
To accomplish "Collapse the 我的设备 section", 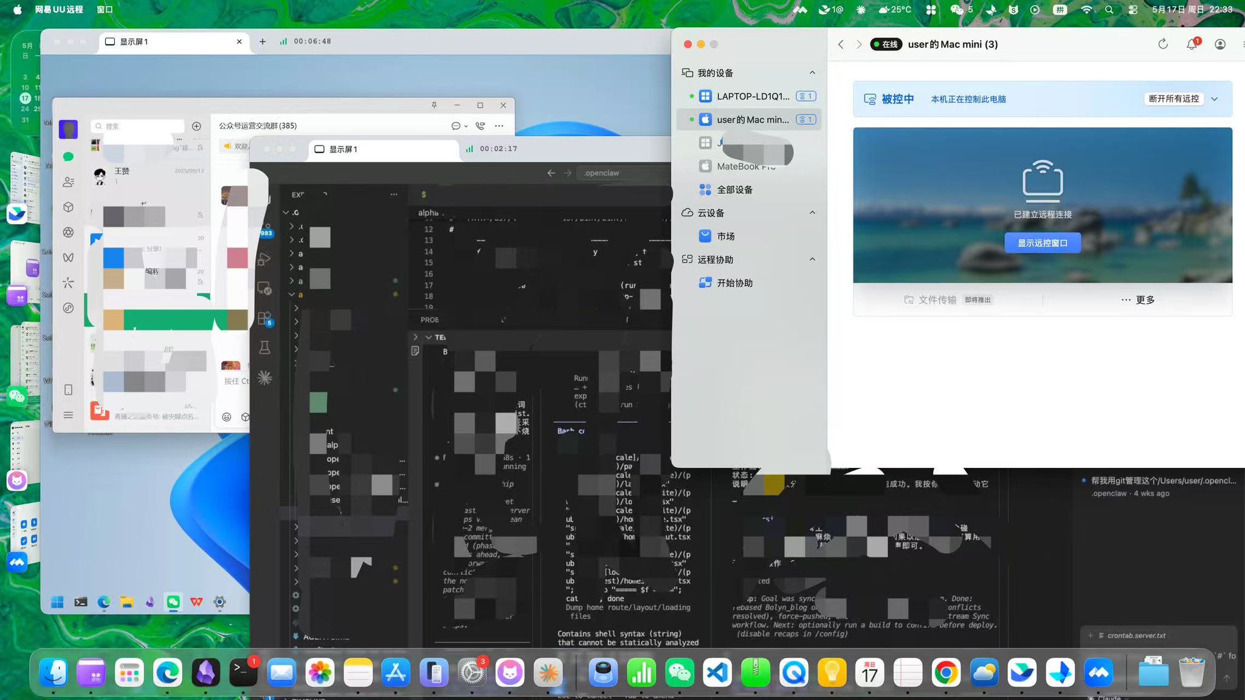I will click(812, 73).
